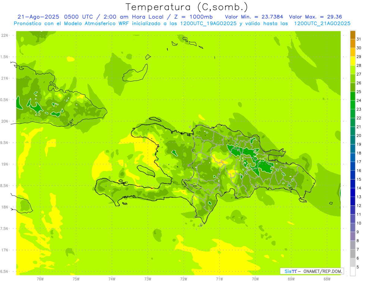This screenshot has height=283, width=367.
Task: Click the '12' colorbar value label
Action: (x=359, y=205)
